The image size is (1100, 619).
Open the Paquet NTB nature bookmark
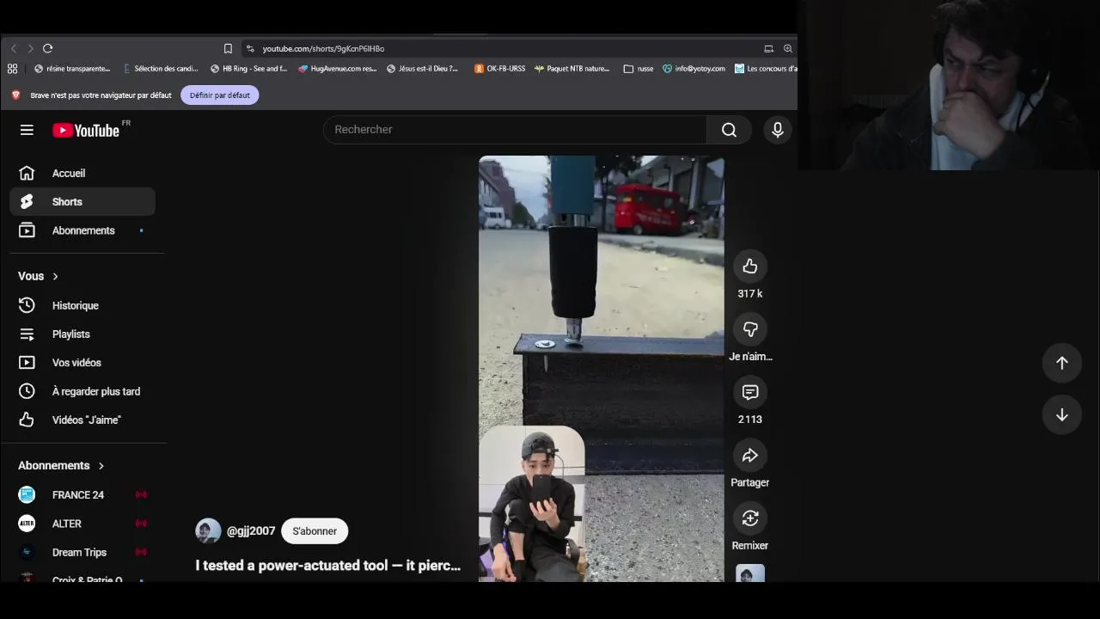(572, 69)
